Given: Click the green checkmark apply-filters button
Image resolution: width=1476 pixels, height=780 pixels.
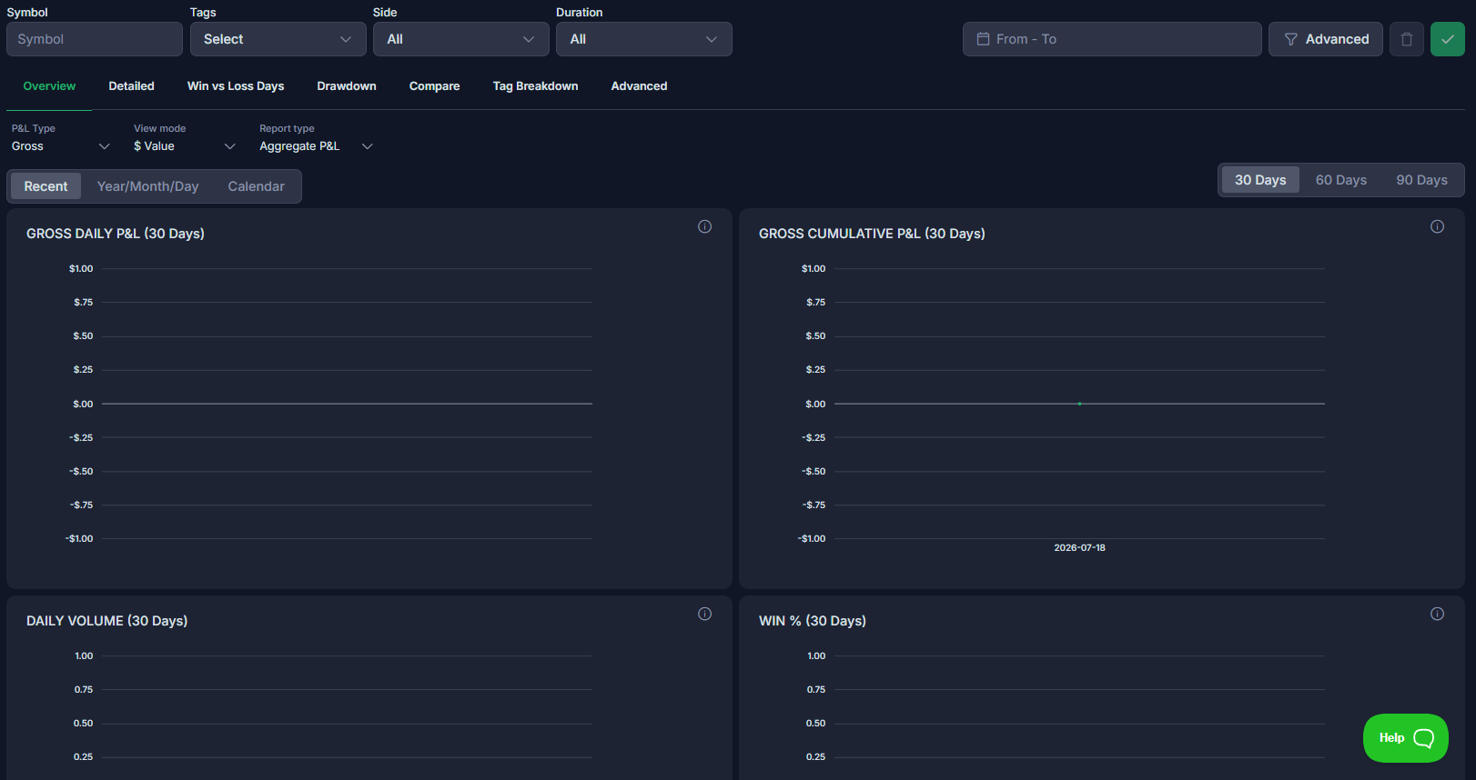Looking at the screenshot, I should pyautogui.click(x=1447, y=39).
